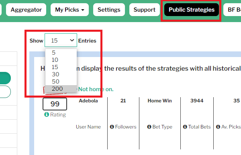Click the green filled sidebar button
241x155 pixels.
coord(5,78)
